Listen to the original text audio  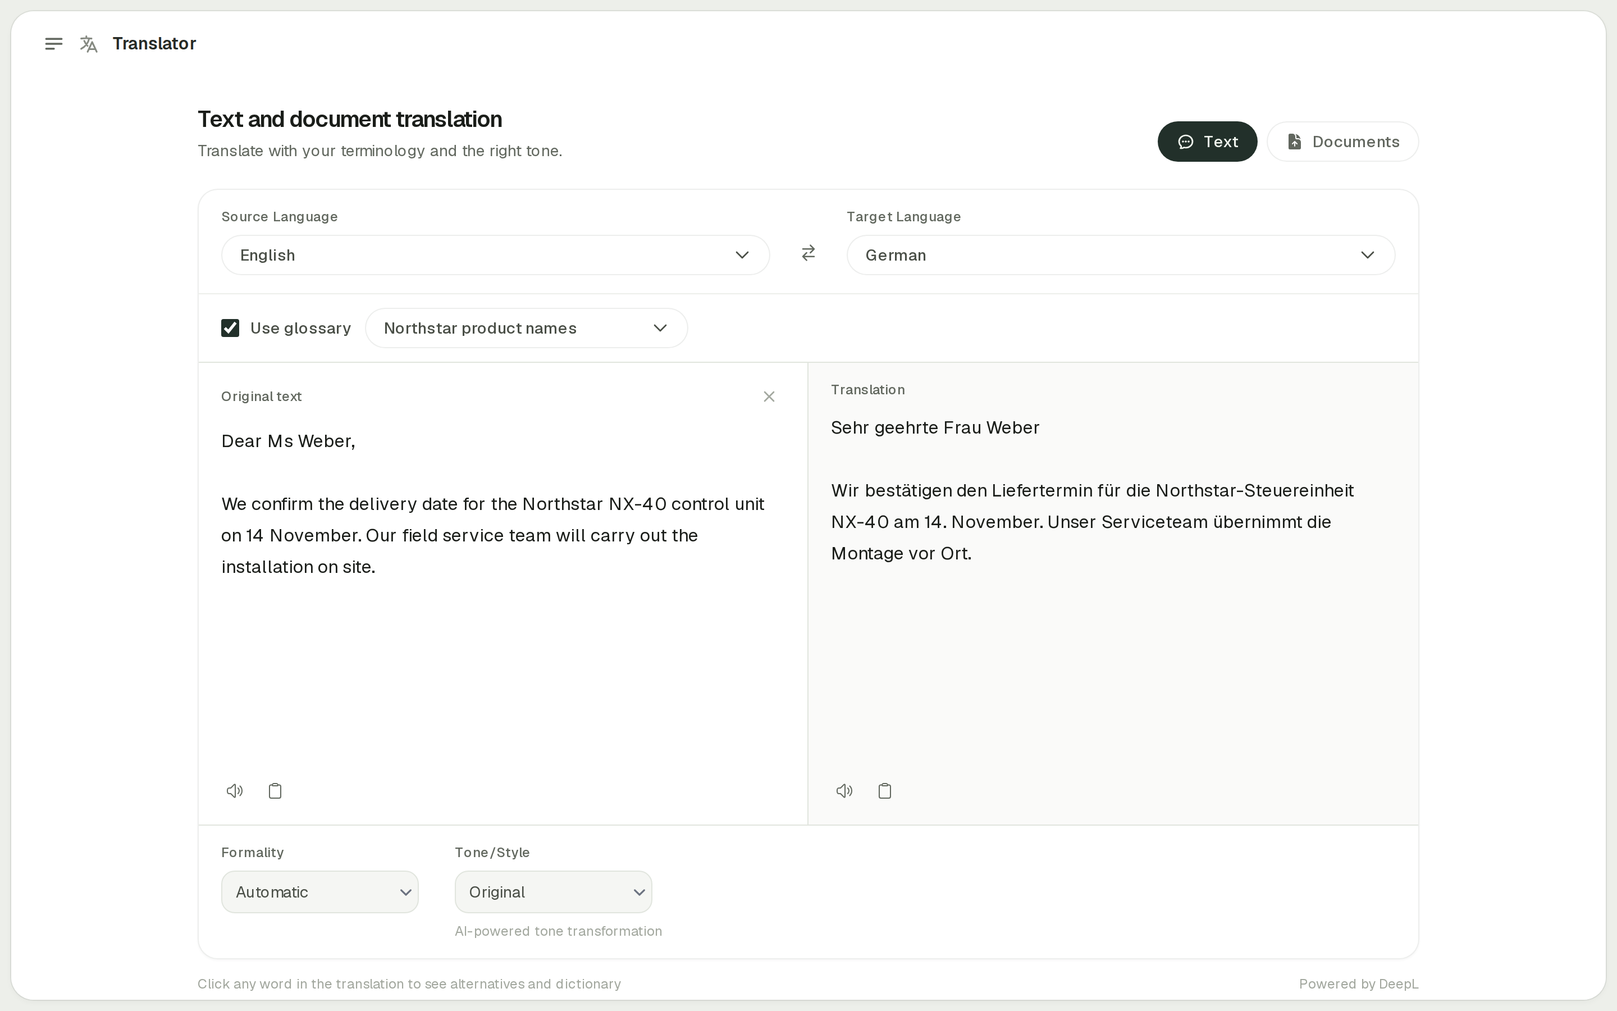(235, 791)
